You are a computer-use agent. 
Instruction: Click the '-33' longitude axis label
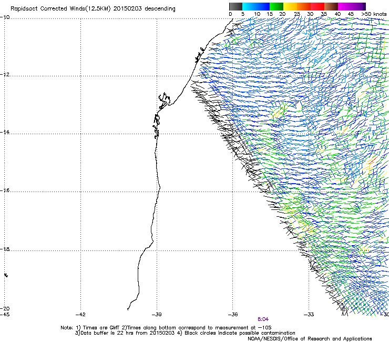[309, 315]
